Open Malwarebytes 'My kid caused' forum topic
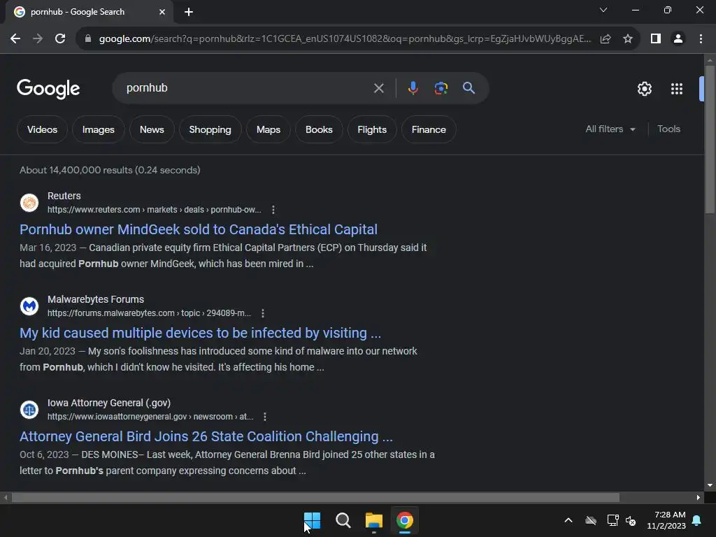The width and height of the screenshot is (716, 537). point(200,333)
